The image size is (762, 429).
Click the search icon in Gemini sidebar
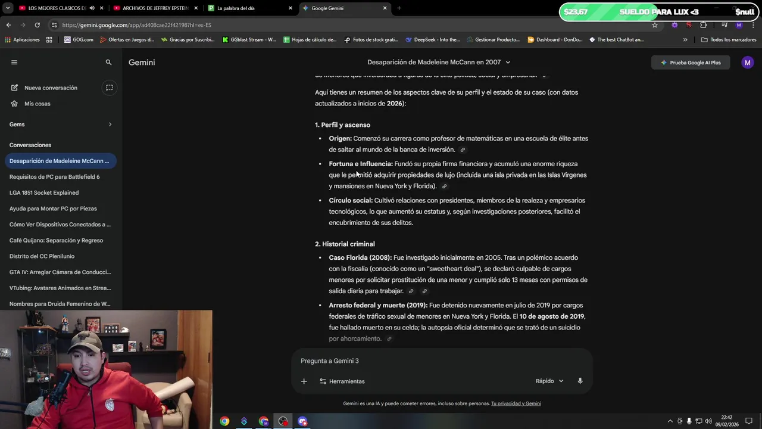pos(108,62)
